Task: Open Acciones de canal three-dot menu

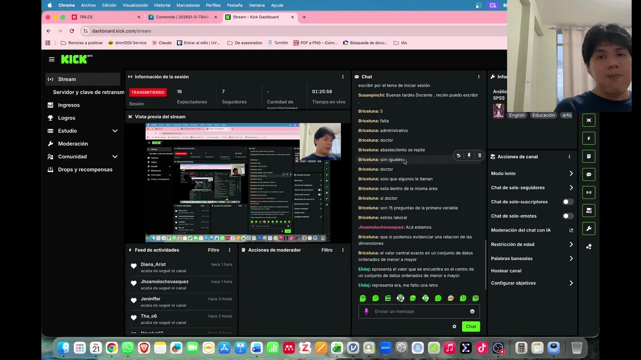Action: [569, 156]
